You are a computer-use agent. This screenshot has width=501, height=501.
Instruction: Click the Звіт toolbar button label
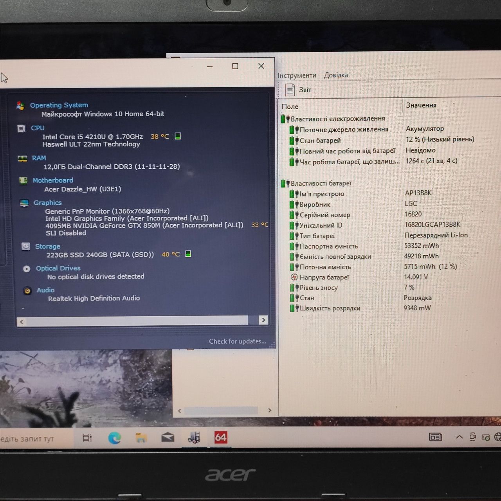[x=305, y=90]
